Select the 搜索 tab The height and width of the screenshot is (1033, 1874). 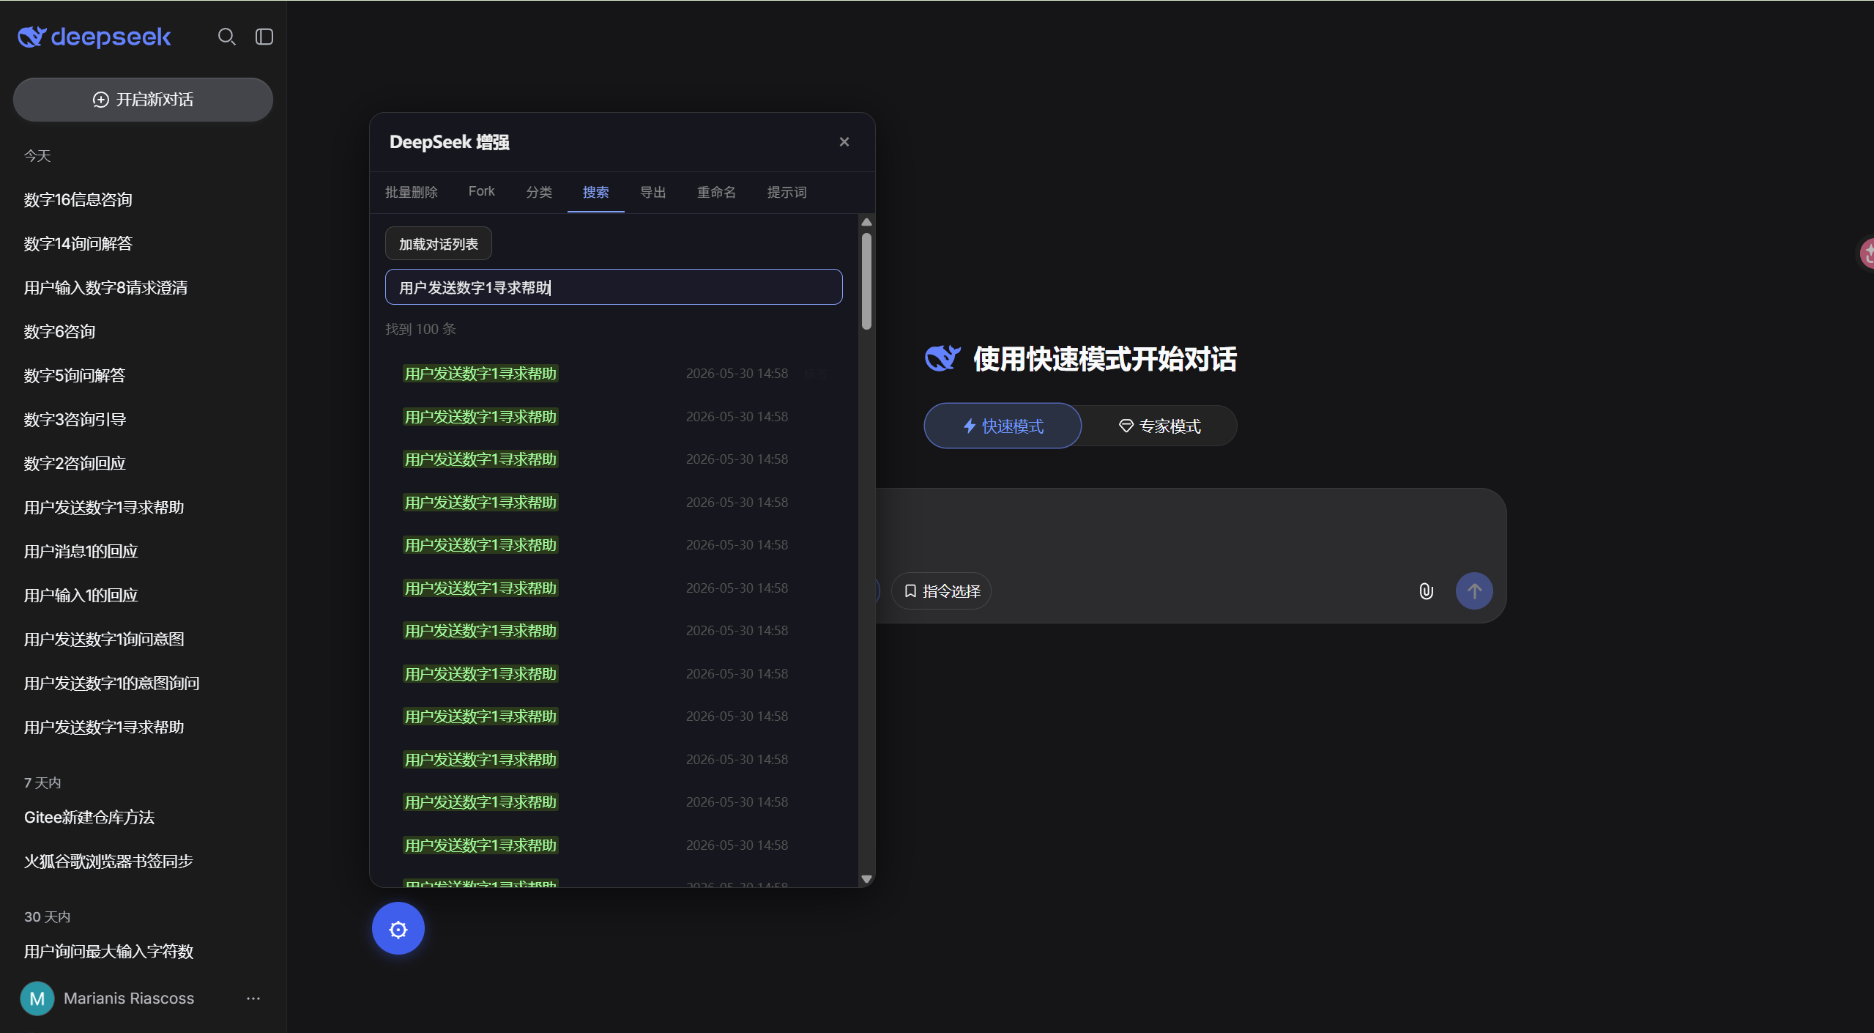pos(596,192)
